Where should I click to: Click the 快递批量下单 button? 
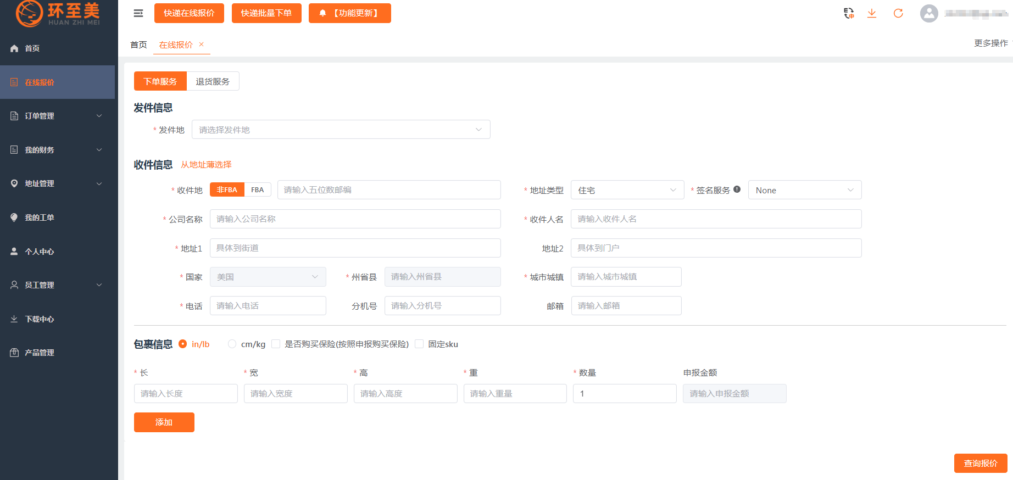pyautogui.click(x=266, y=13)
